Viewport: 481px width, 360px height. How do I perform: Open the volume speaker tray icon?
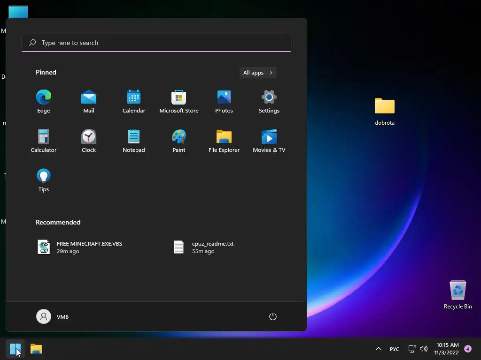pyautogui.click(x=424, y=349)
